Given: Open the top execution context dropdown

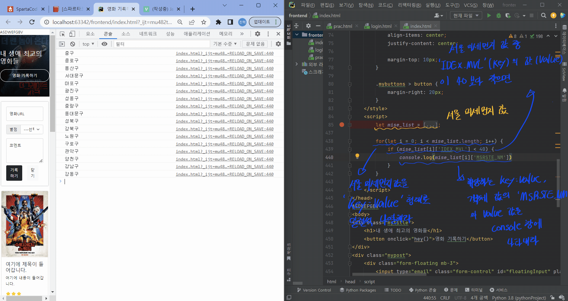Looking at the screenshot, I should point(88,44).
